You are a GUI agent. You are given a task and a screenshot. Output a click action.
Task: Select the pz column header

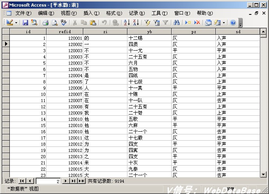click(x=194, y=32)
